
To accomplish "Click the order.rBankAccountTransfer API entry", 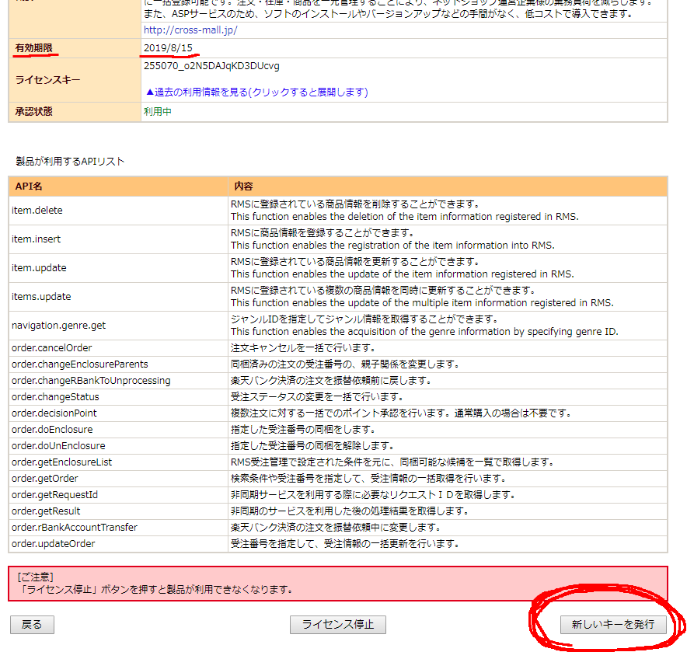I will pos(75,527).
